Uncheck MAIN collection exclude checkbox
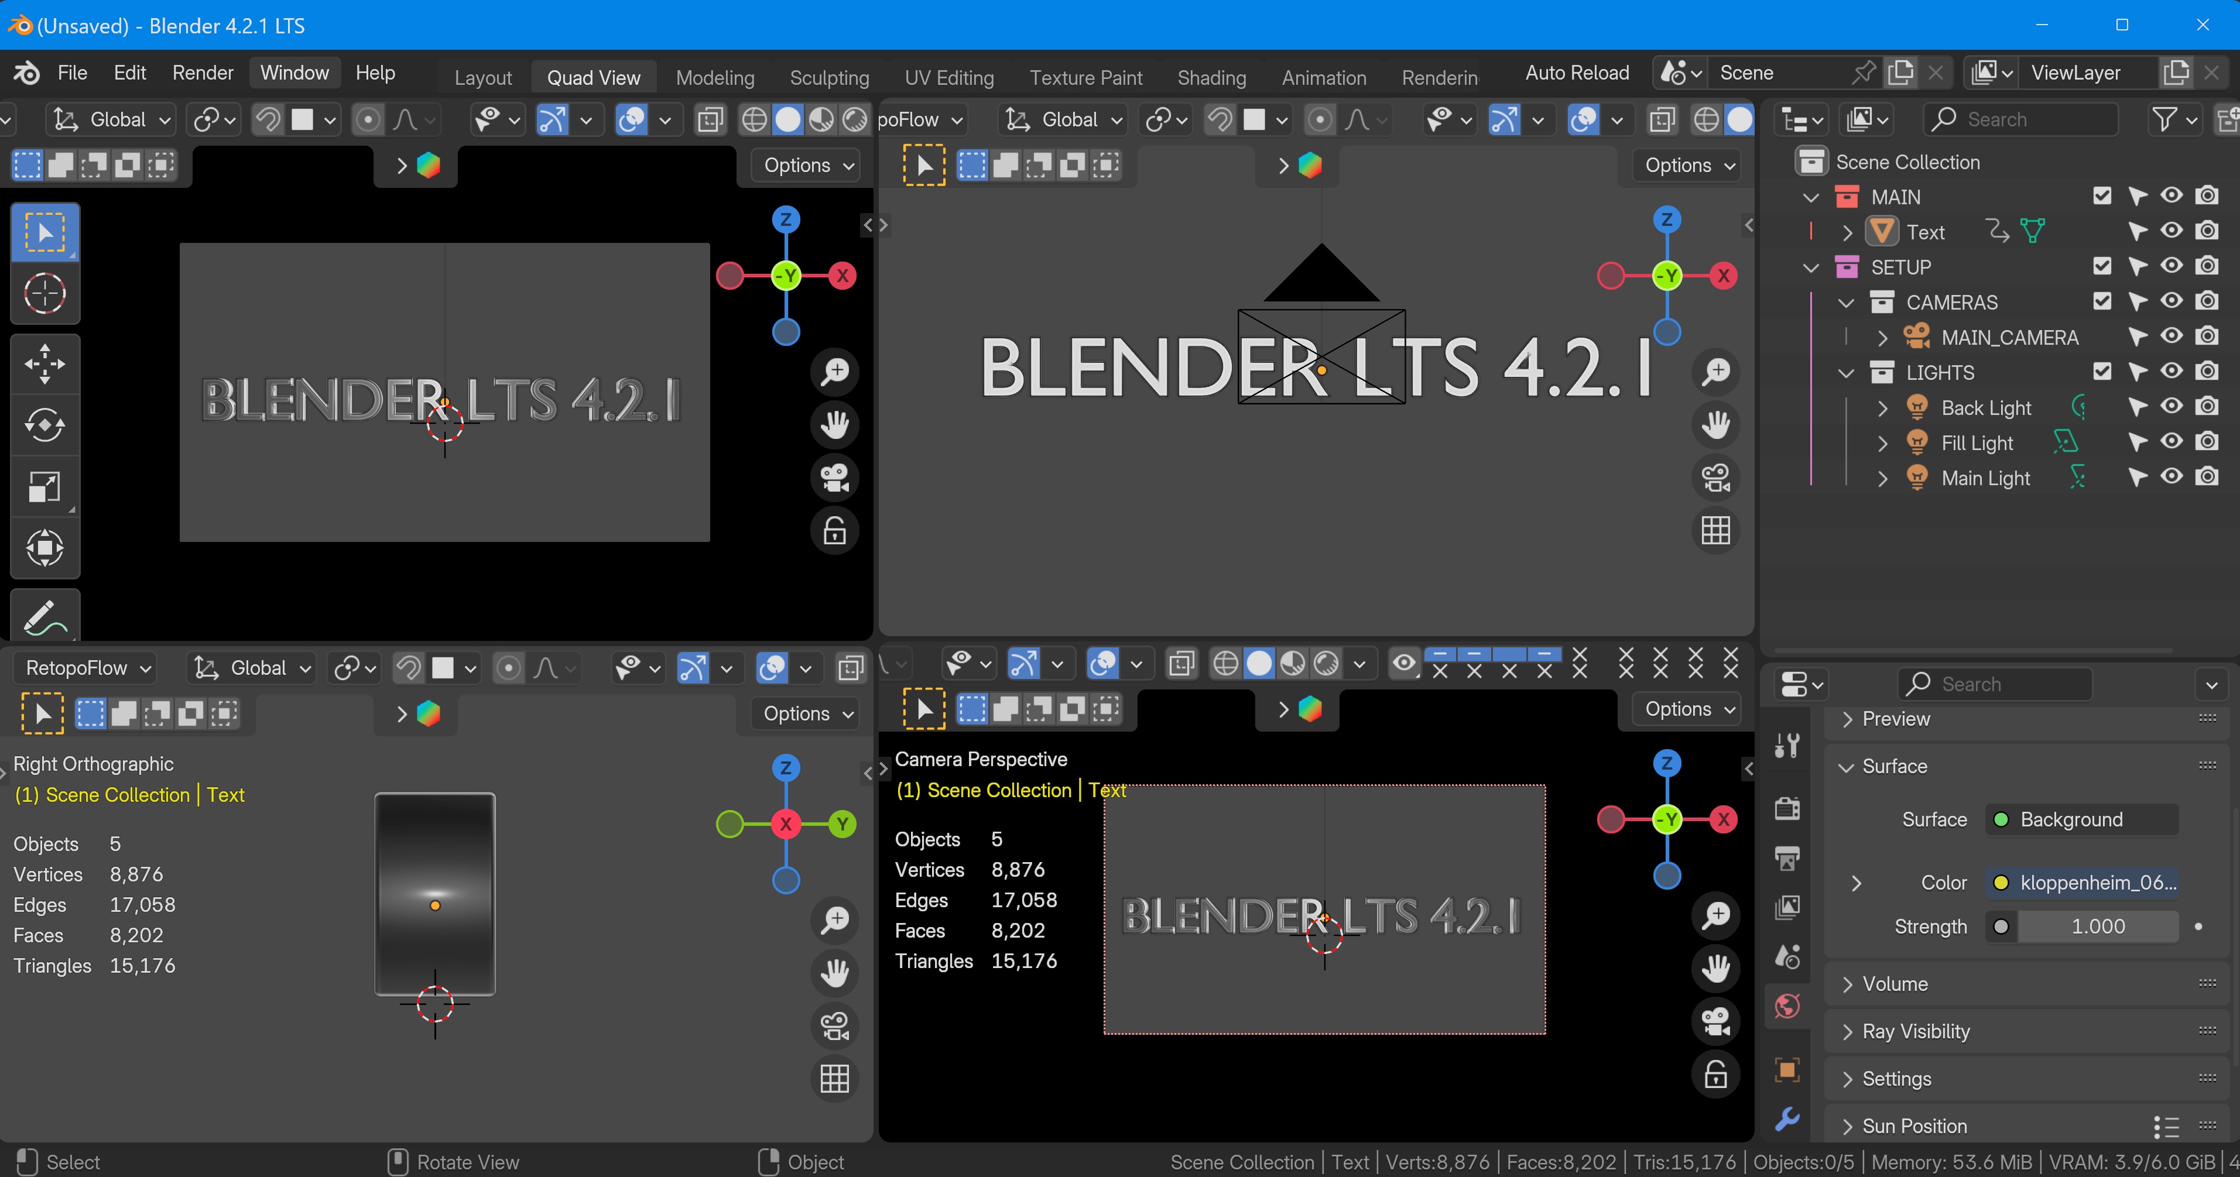Image resolution: width=2240 pixels, height=1177 pixels. point(2102,197)
